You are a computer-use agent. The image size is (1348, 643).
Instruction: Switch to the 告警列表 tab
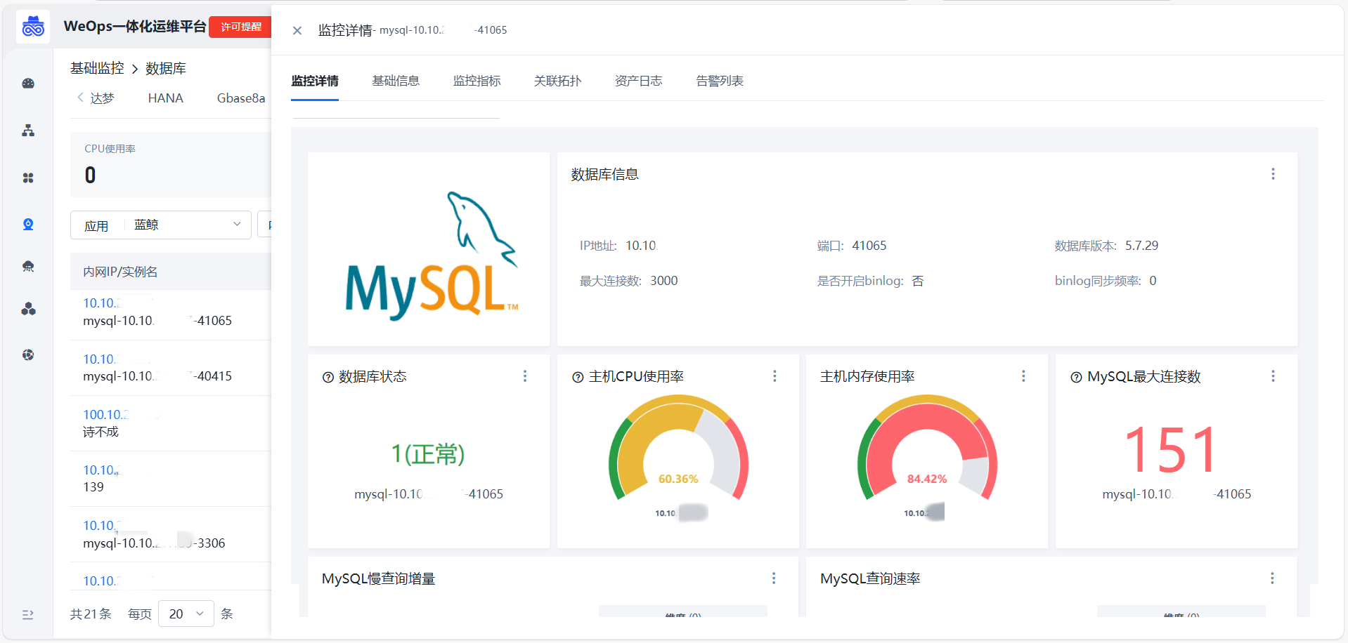[x=720, y=81]
